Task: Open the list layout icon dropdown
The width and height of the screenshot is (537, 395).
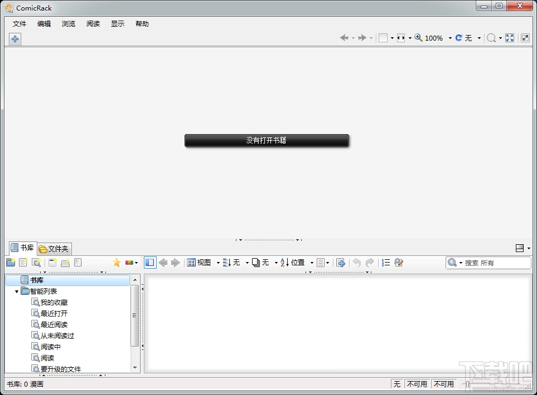Action: coord(328,263)
